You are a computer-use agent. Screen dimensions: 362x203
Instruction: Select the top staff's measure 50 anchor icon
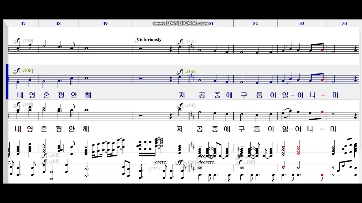coord(178,43)
